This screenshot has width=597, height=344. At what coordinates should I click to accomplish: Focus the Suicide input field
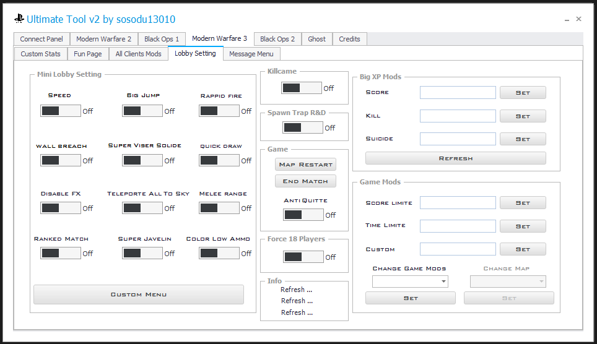point(458,139)
